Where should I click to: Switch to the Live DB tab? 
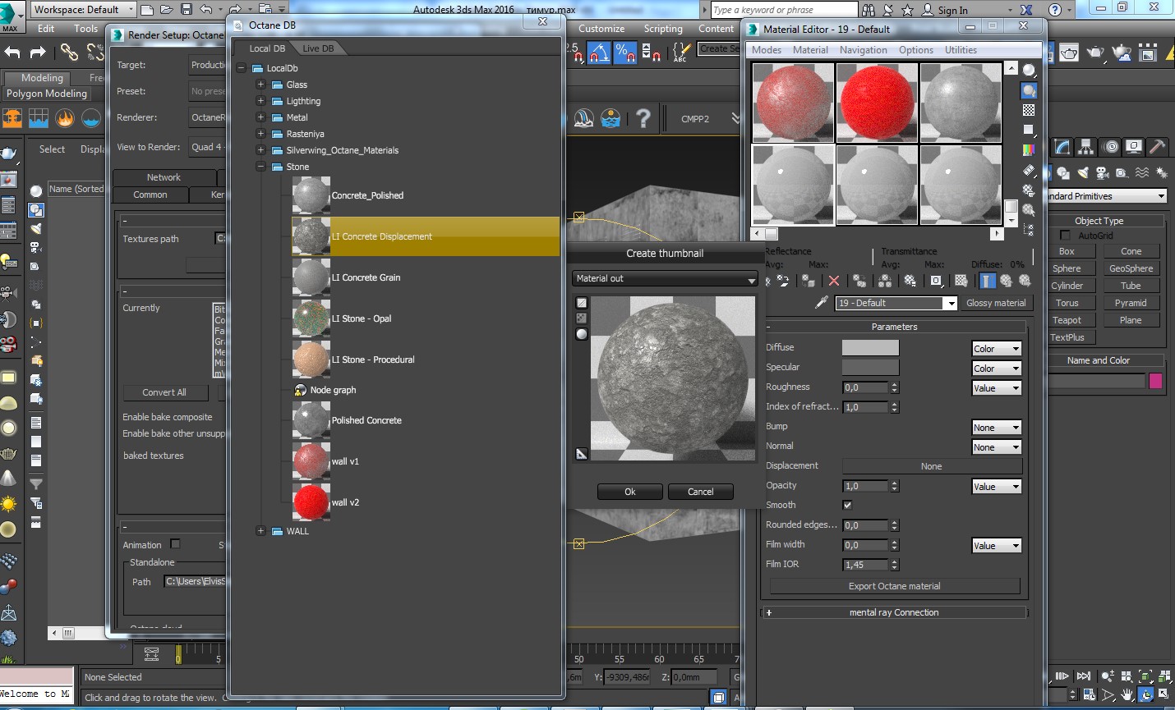tap(318, 48)
